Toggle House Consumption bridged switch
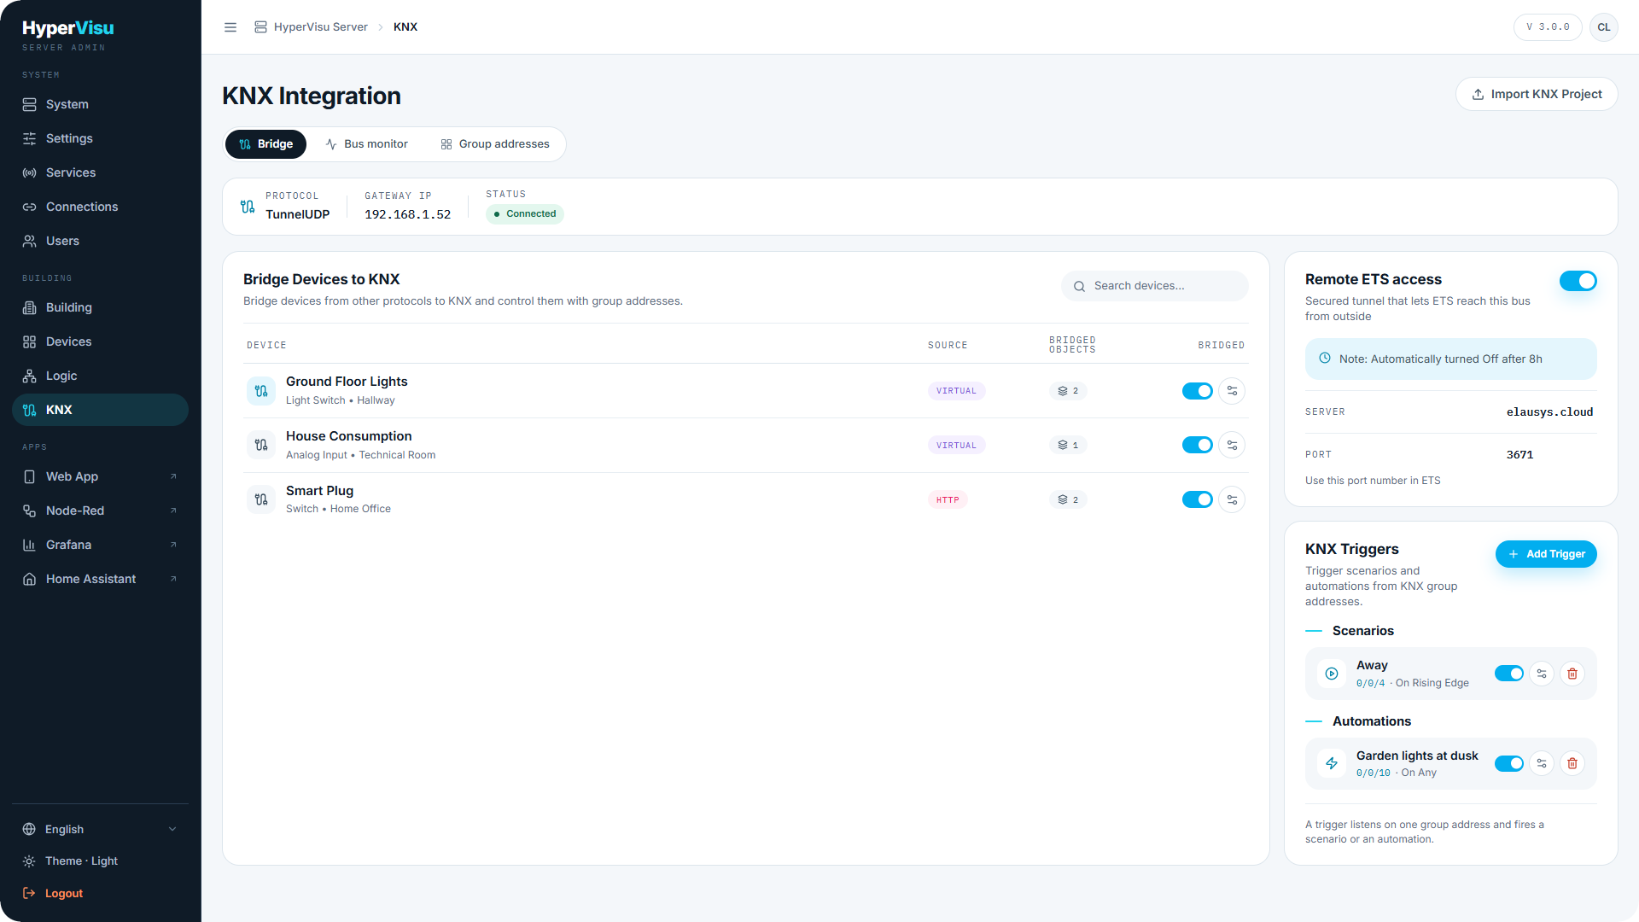This screenshot has width=1639, height=922. pyautogui.click(x=1198, y=445)
